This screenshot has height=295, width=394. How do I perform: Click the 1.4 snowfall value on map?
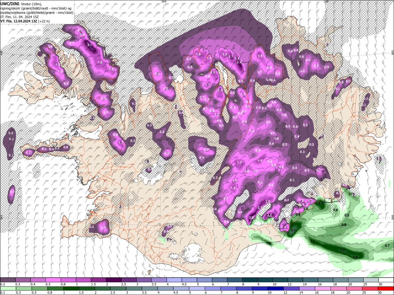tap(259, 160)
